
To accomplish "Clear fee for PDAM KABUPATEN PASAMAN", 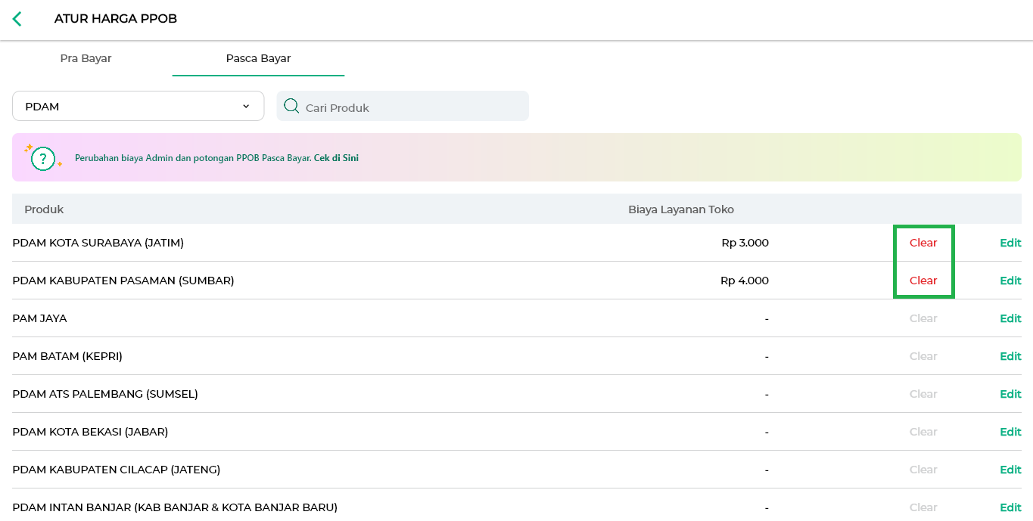I will 923,281.
